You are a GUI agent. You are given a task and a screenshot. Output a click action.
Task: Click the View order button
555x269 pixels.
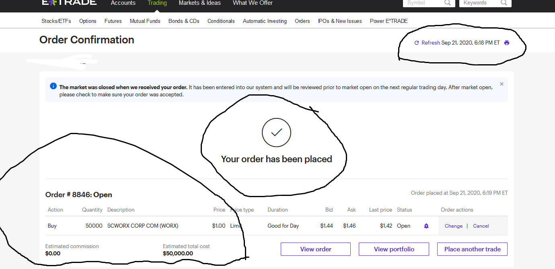point(316,249)
